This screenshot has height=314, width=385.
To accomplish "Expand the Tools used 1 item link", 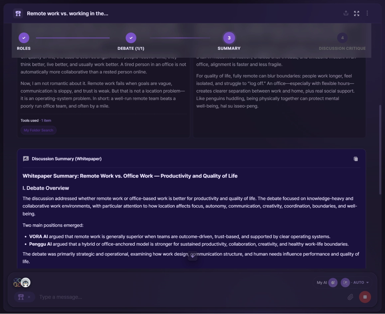I will (x=46, y=120).
